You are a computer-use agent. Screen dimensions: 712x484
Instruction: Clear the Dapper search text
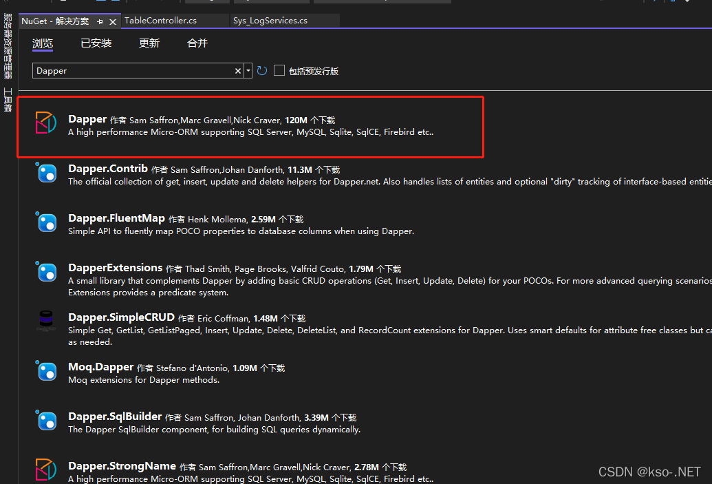click(x=237, y=71)
